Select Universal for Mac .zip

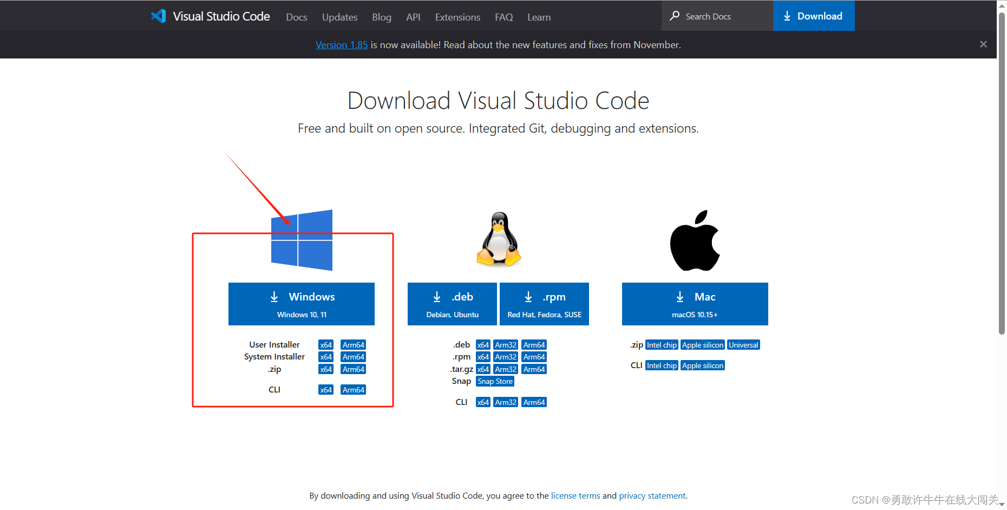[x=743, y=345]
